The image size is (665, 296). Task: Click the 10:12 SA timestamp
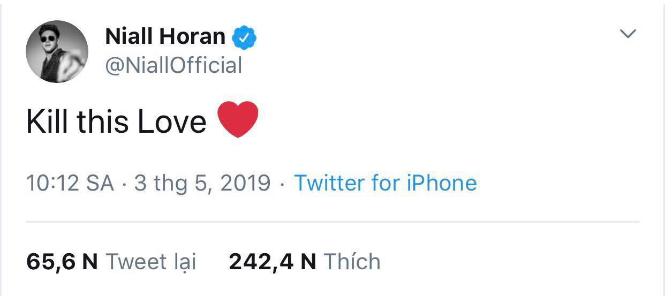click(x=70, y=183)
